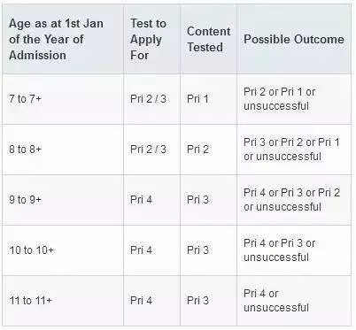Click 'Pri 4 or unsuccessful' outcome cell
This screenshot has width=356, height=330.
pyautogui.click(x=276, y=301)
